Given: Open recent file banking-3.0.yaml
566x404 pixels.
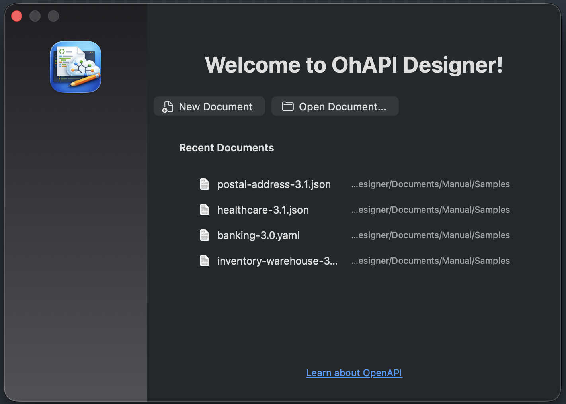Looking at the screenshot, I should (x=258, y=235).
